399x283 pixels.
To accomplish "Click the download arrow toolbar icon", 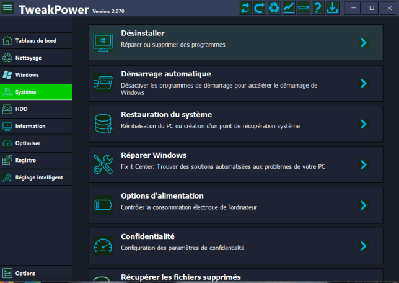I will click(333, 8).
